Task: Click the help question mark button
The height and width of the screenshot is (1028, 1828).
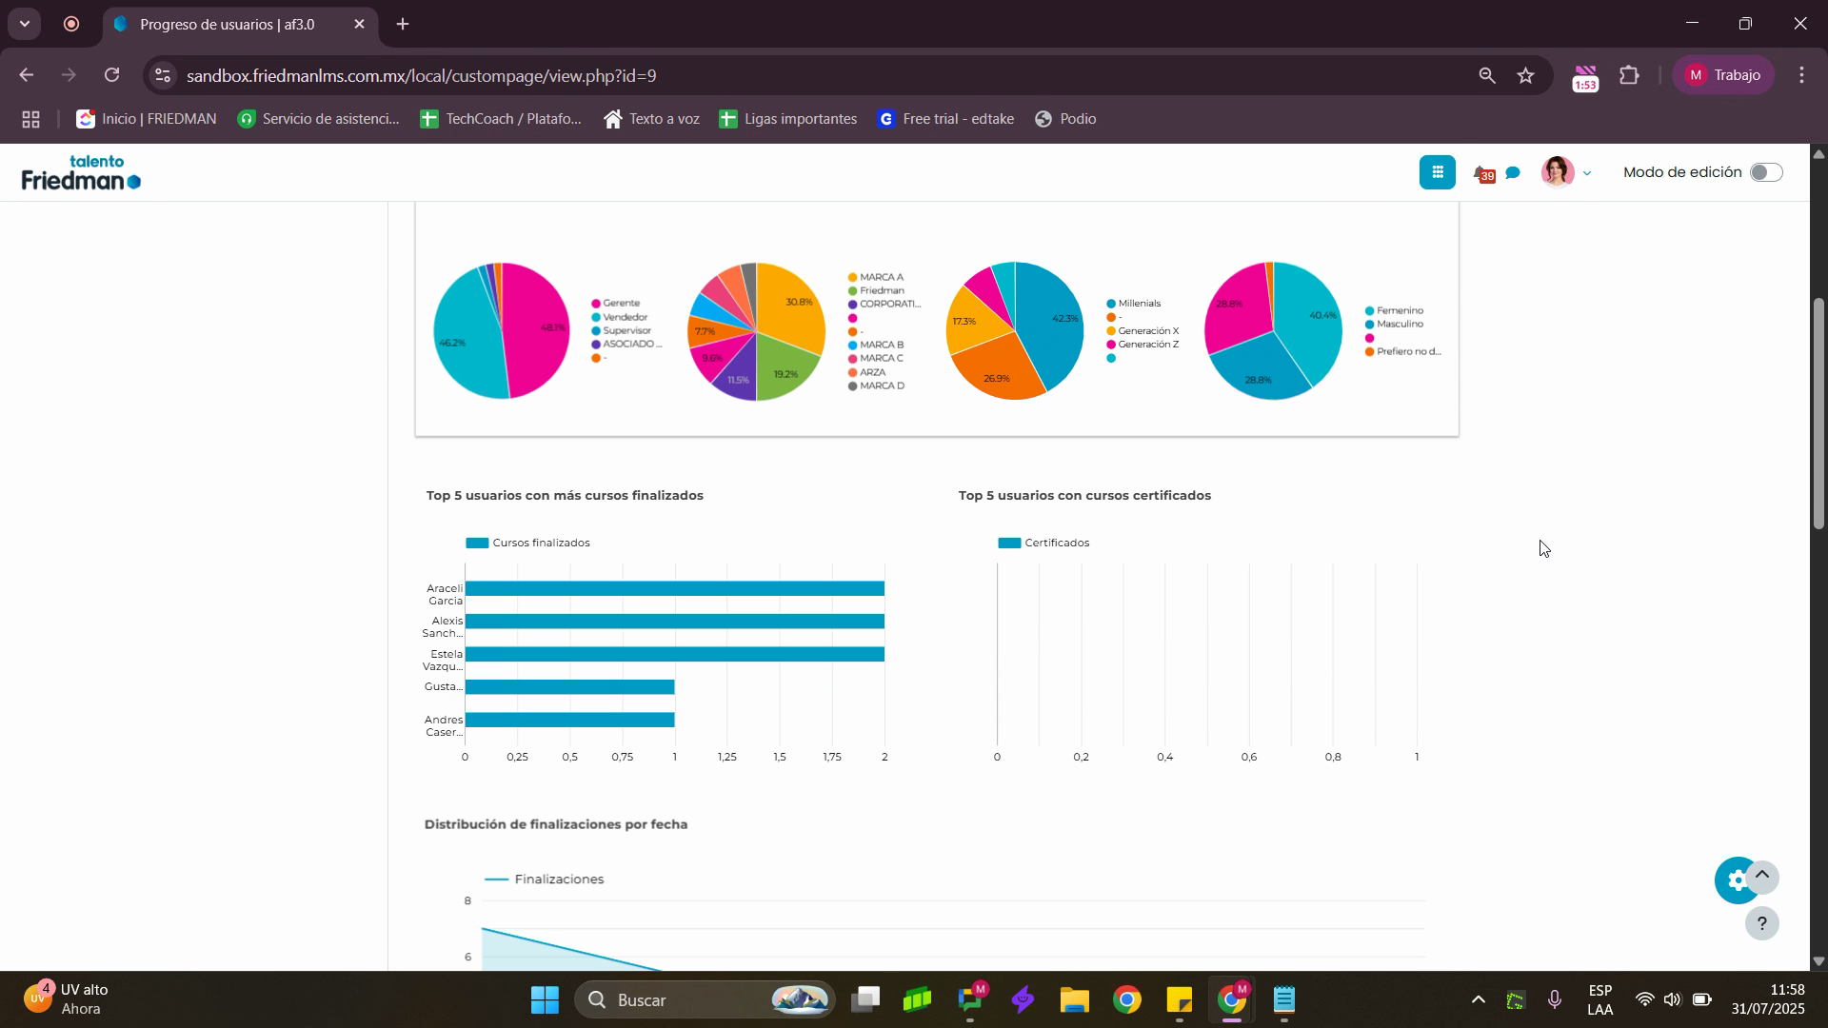Action: (1761, 923)
